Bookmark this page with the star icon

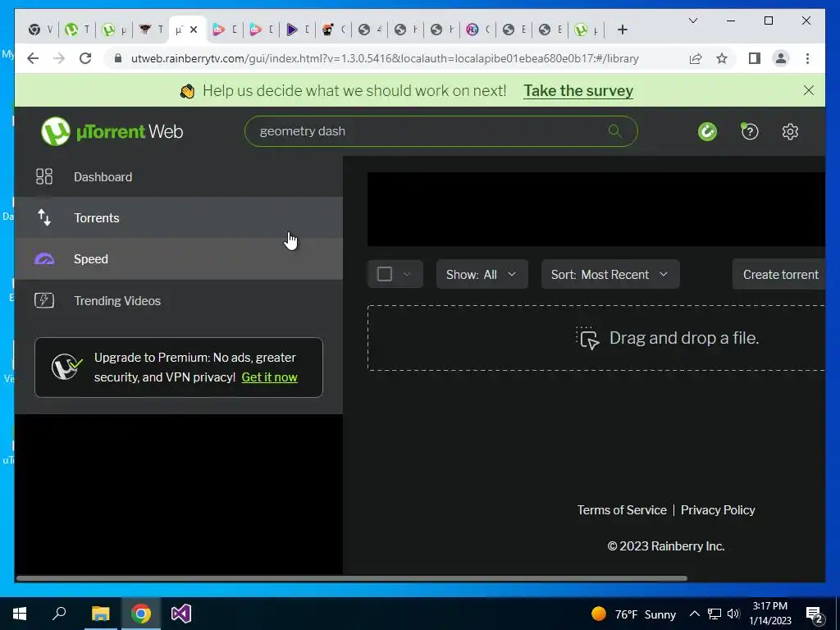click(722, 58)
